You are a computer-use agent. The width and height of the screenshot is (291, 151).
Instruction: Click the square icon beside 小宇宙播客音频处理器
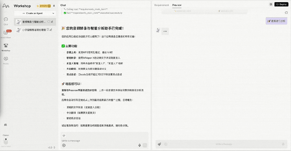tap(48, 29)
